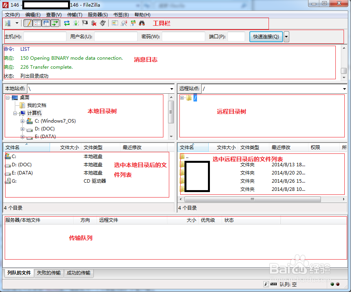Sort local list by 文件大小 column
The image size is (351, 292).
[65, 147]
